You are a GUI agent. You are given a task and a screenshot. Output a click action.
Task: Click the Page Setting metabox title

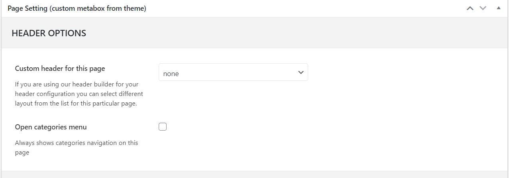(77, 8)
